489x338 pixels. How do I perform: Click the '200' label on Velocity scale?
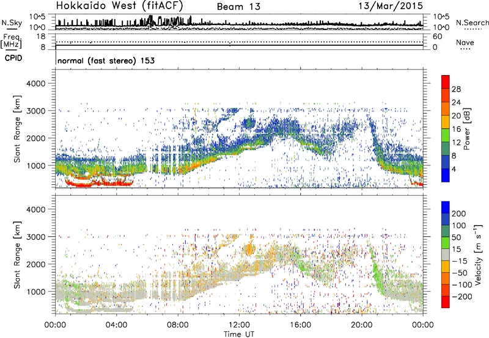click(459, 214)
